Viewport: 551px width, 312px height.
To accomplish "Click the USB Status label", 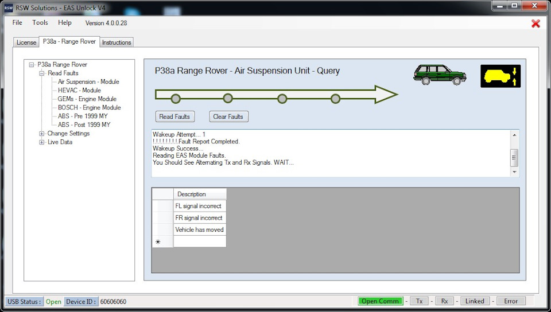I will pos(24,302).
